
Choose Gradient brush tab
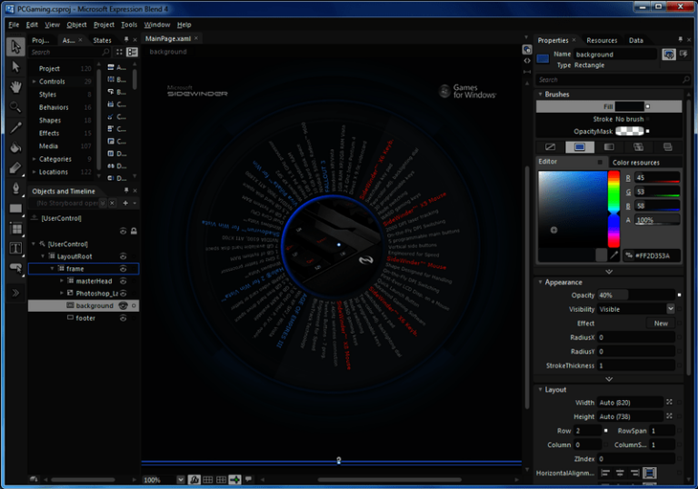(609, 147)
